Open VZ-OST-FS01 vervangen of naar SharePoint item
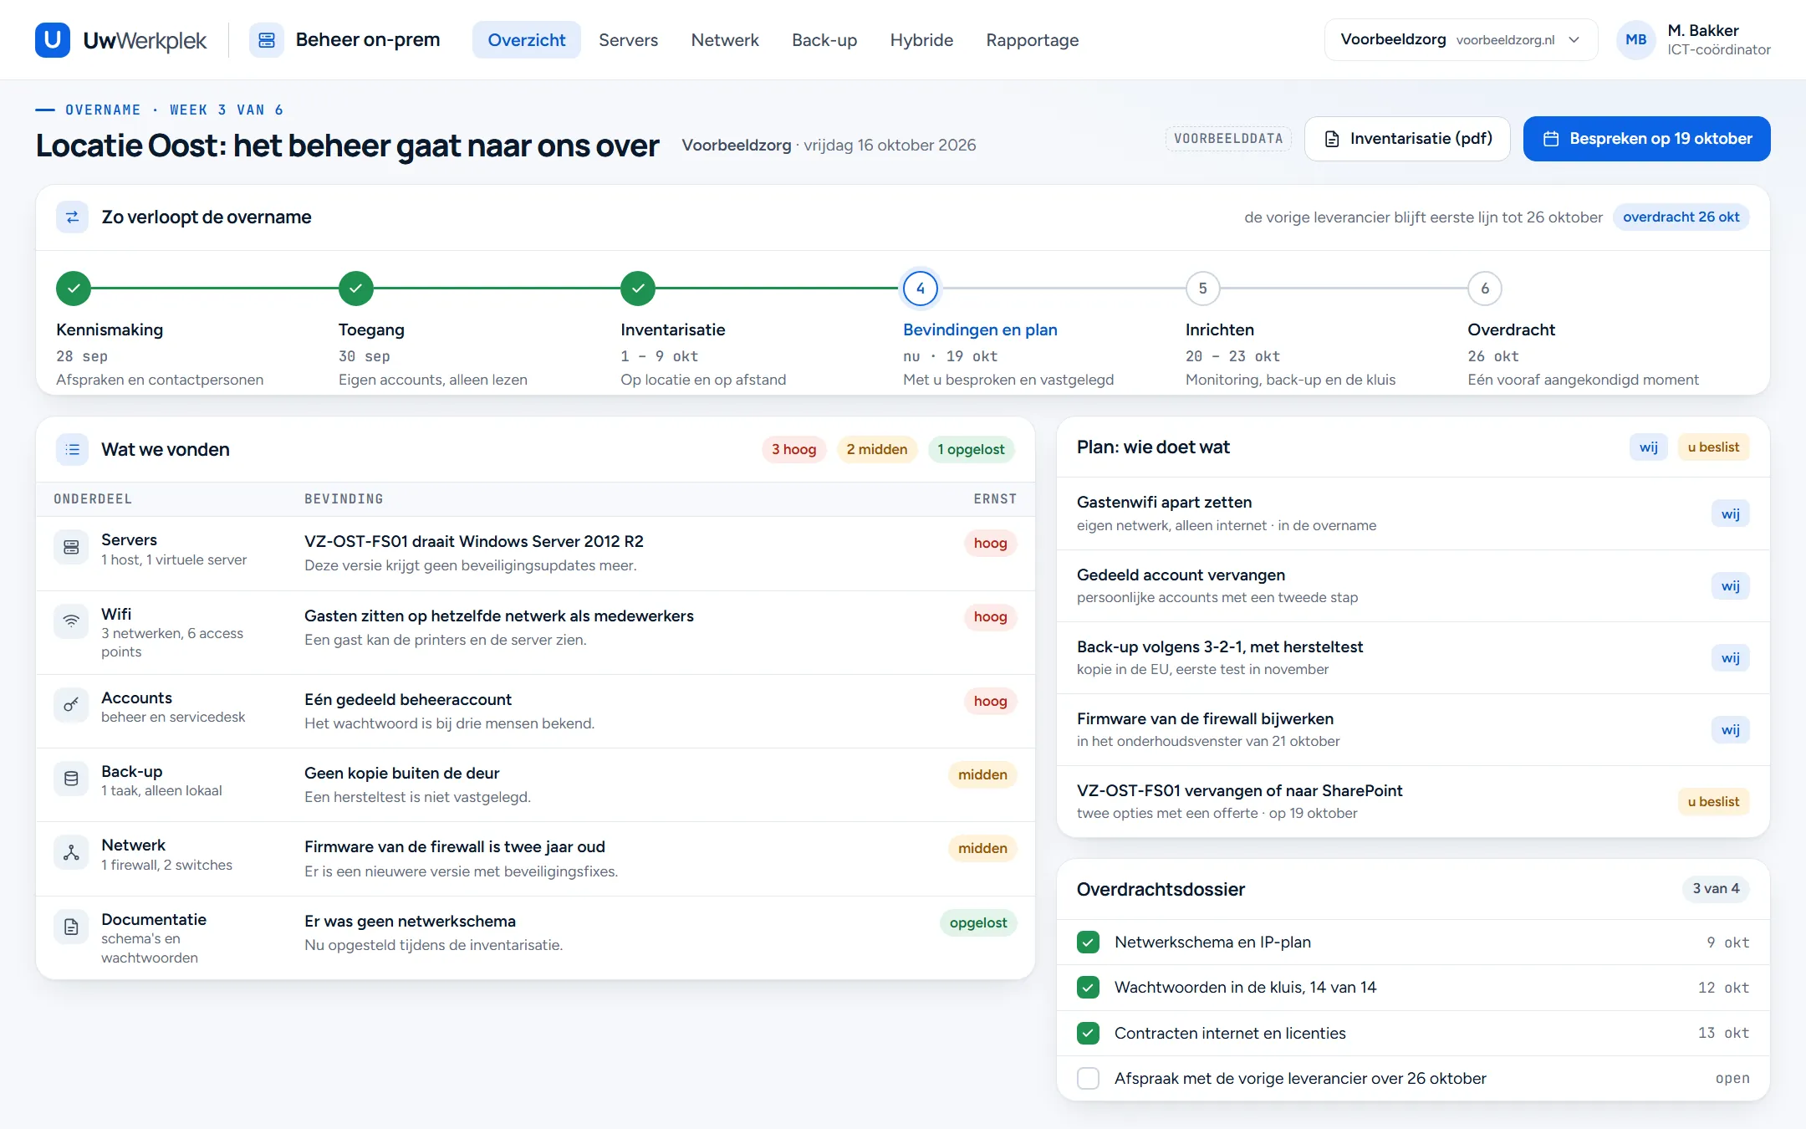Screen dimensions: 1806x1129 click(1413, 801)
